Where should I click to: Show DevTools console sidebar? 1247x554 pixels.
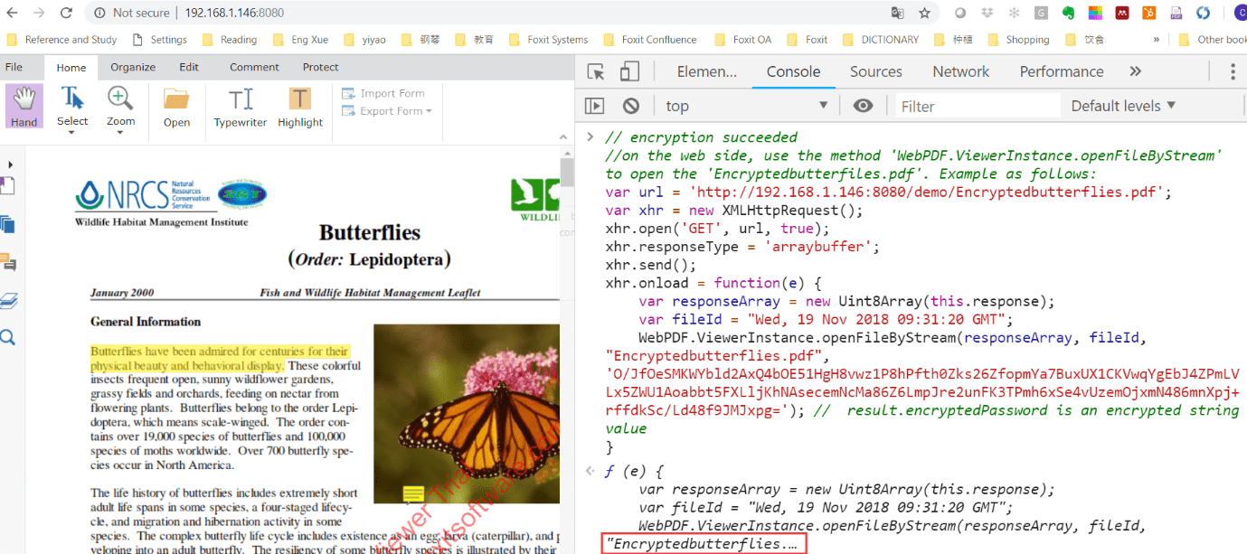click(594, 106)
